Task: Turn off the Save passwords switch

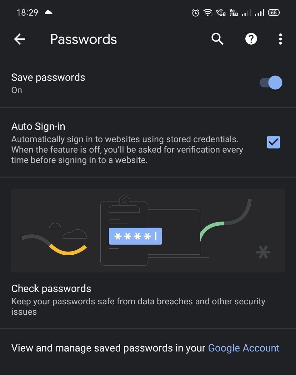Action: [x=271, y=83]
